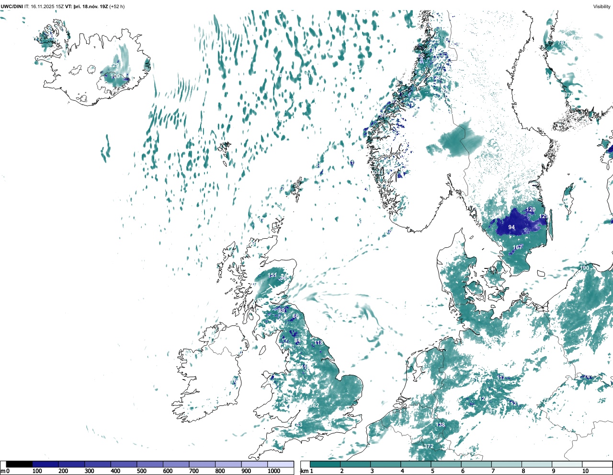Click the valid time '18.nóv. 19Z' text
Image resolution: width=613 pixels, height=475 pixels.
tap(94, 6)
